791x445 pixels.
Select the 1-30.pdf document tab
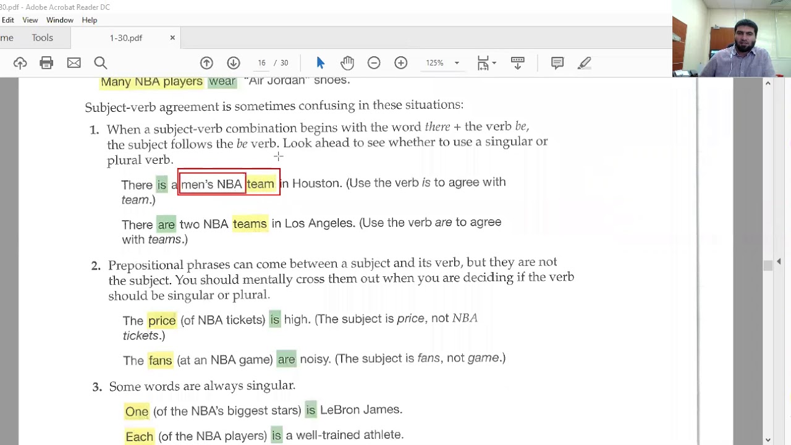click(x=126, y=38)
